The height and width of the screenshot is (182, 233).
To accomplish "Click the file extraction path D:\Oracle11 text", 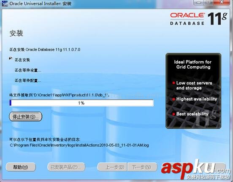I will pyautogui.click(x=60, y=95).
